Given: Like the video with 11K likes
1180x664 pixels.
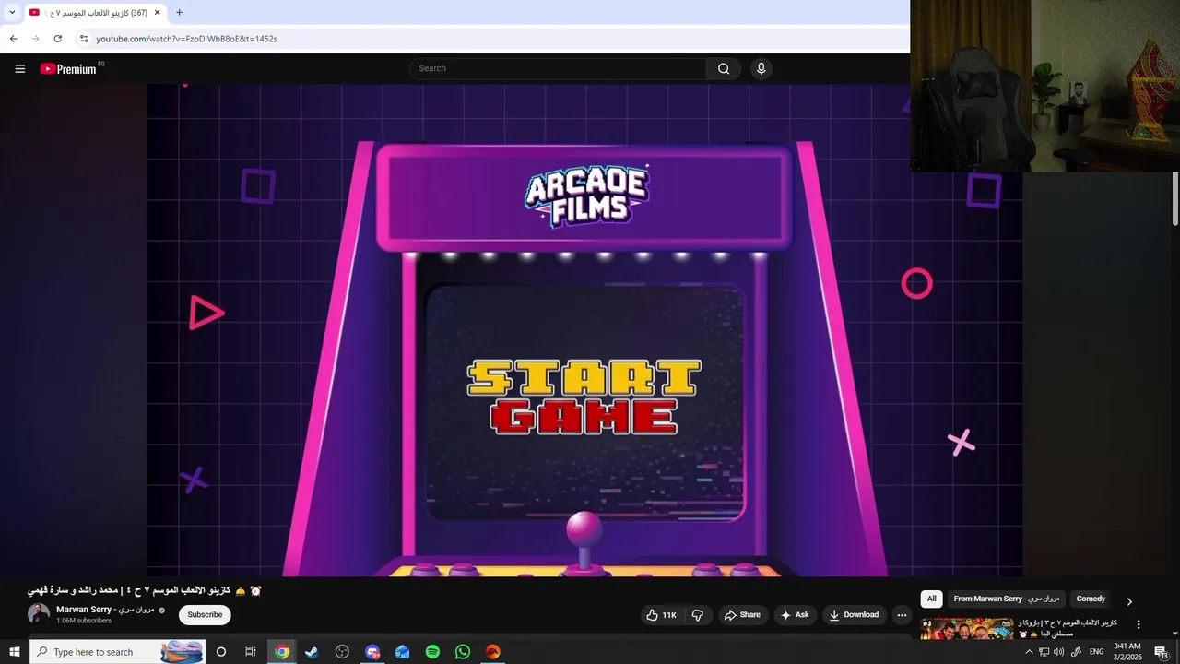Looking at the screenshot, I should pyautogui.click(x=661, y=615).
